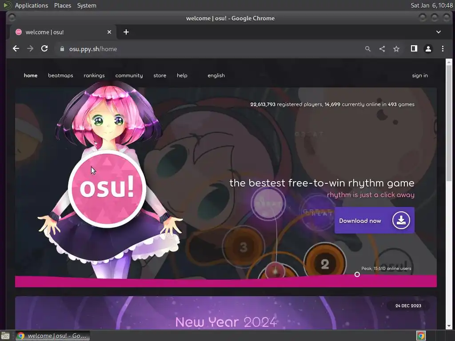Screen dimensions: 455x341
Task: Expand the tab search chevron
Action: click(439, 32)
